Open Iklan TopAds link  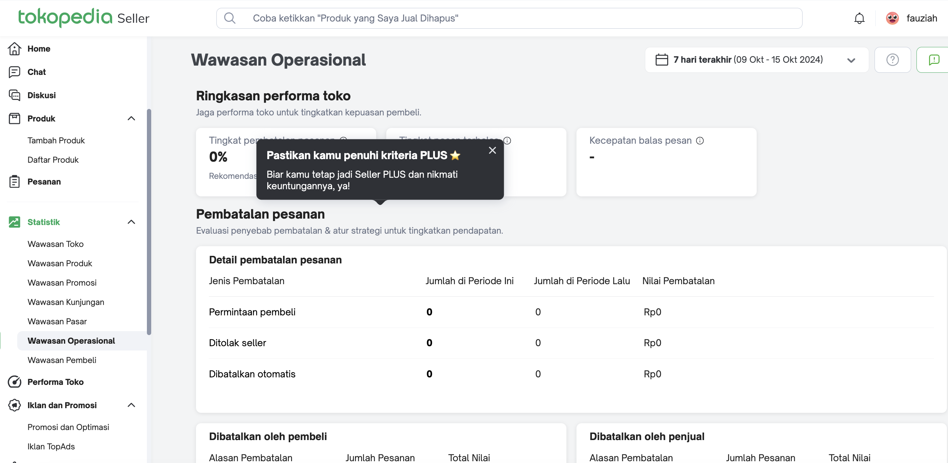point(51,446)
